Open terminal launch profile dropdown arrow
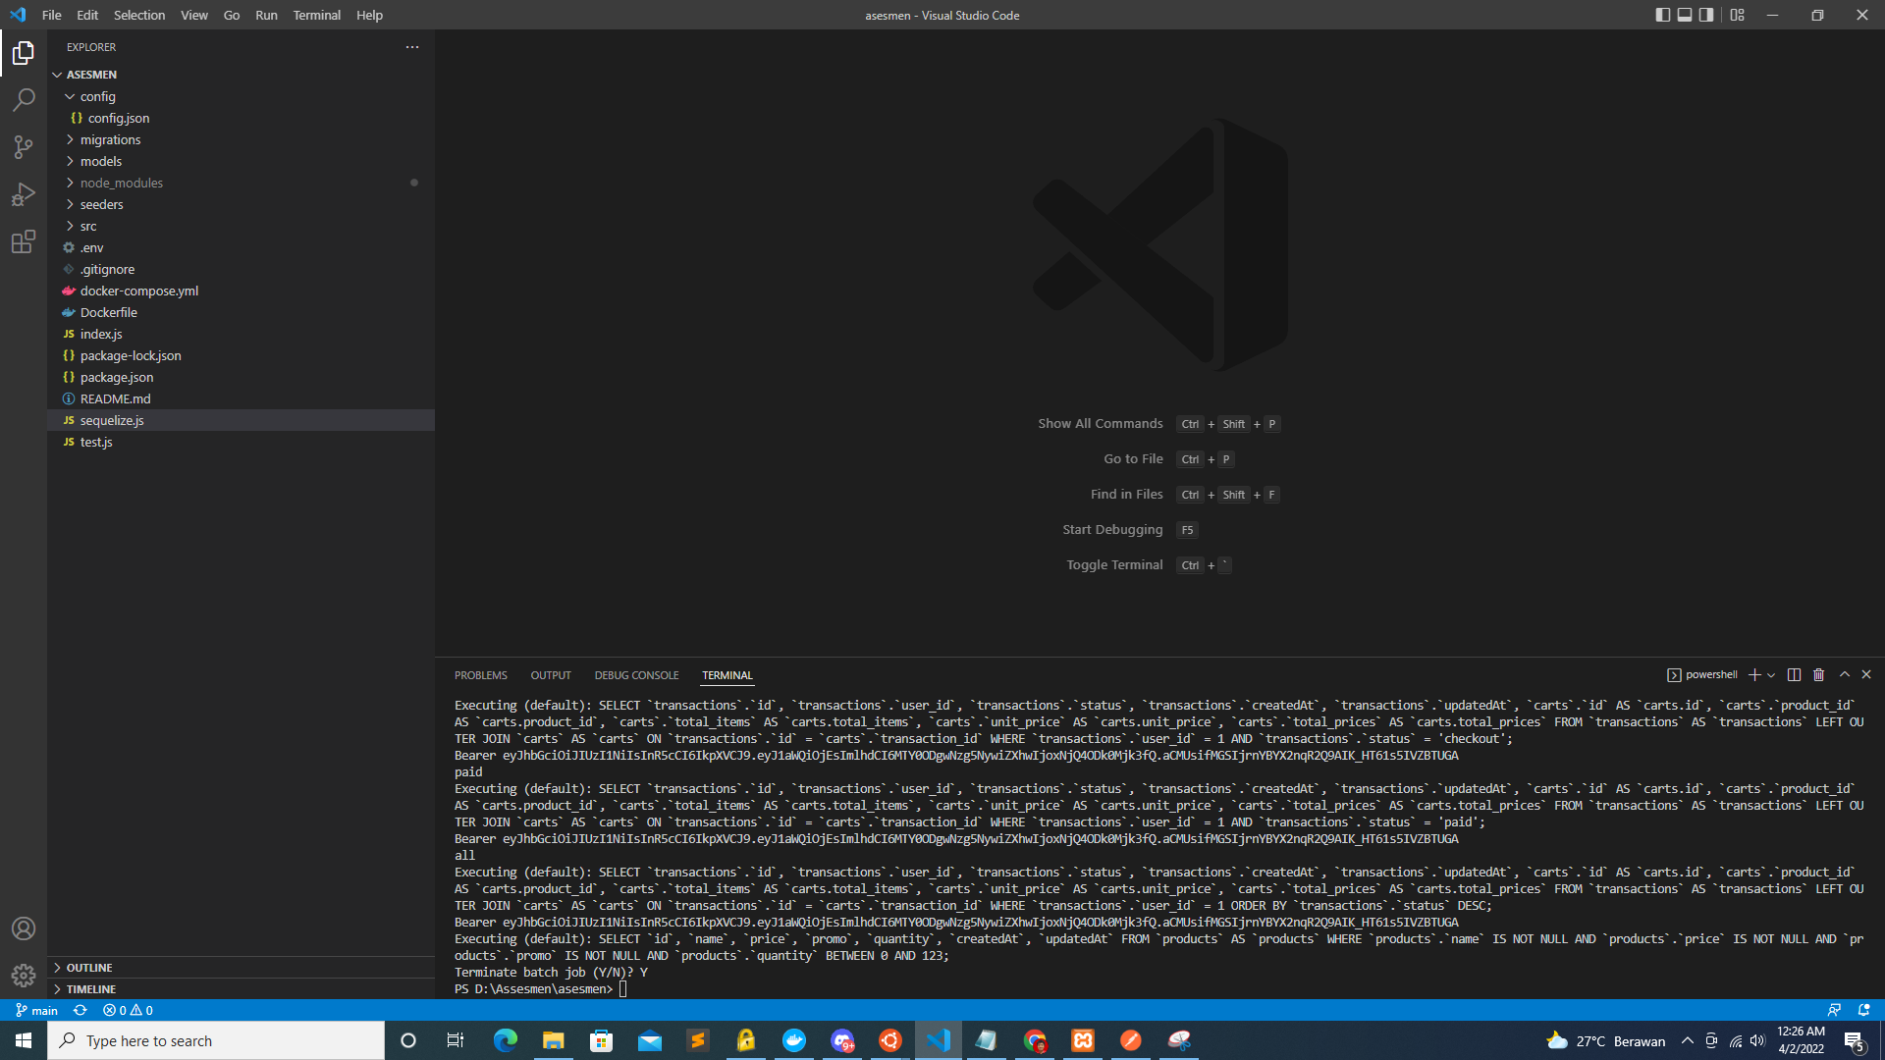The image size is (1885, 1060). tap(1771, 675)
